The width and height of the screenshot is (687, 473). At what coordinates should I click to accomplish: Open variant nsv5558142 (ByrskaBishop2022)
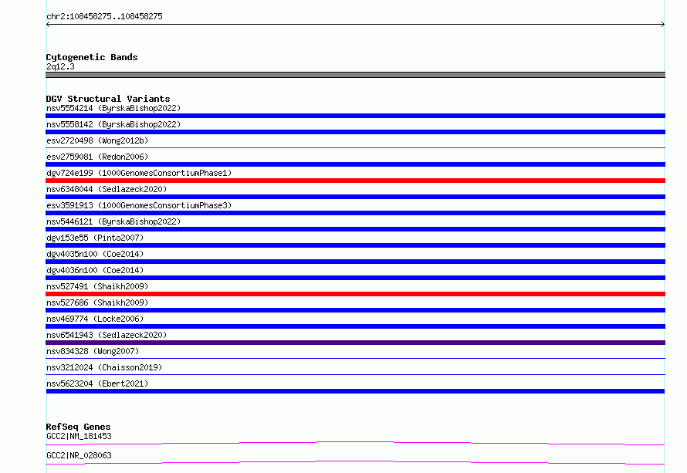pos(113,124)
